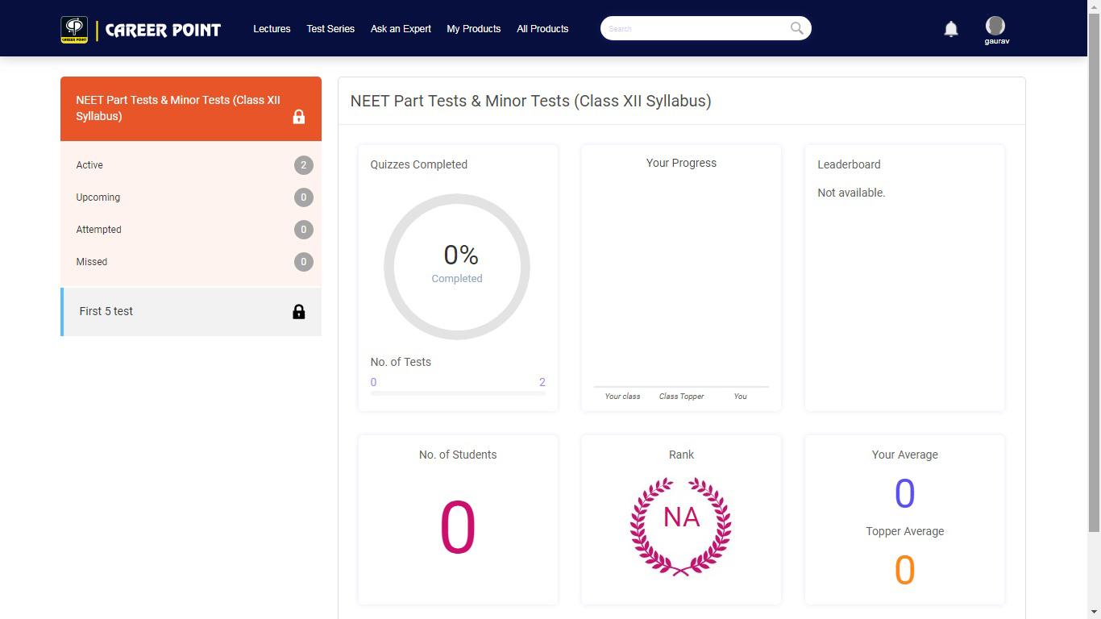This screenshot has height=619, width=1101.
Task: Open the gaurav profile avatar
Action: 995,26
